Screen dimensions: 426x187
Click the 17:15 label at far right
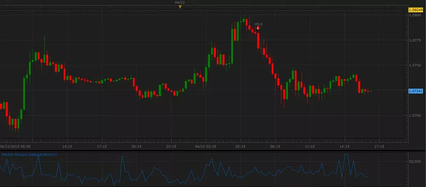click(x=379, y=146)
